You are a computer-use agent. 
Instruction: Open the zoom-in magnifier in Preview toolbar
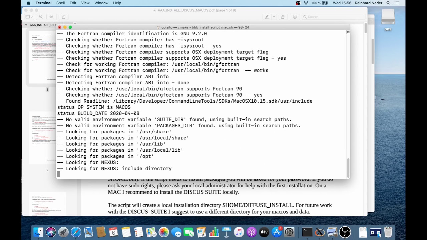tap(52, 17)
